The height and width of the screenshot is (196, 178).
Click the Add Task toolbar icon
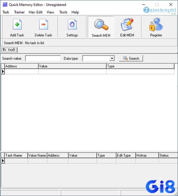[x=17, y=24]
